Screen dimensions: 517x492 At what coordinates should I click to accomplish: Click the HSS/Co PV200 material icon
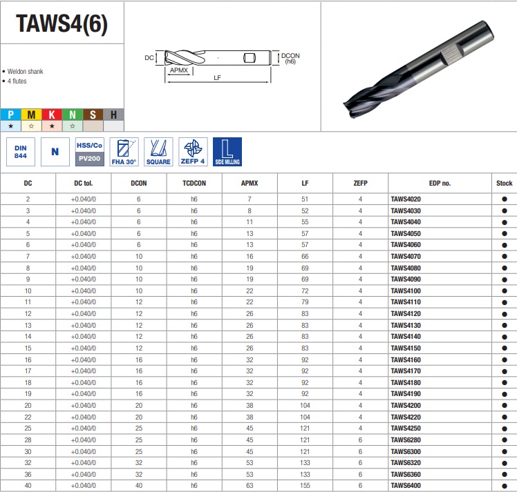(90, 152)
